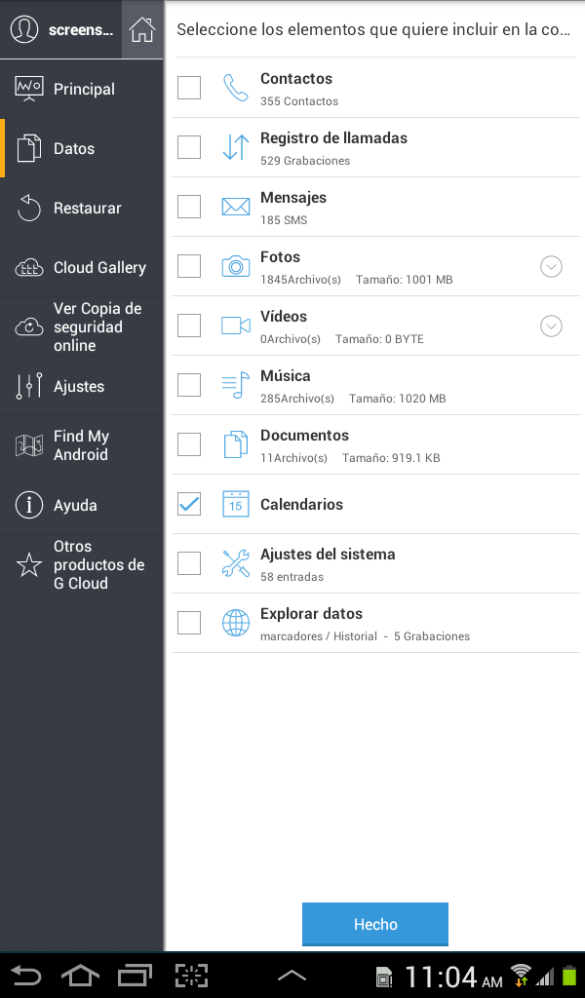Click the Mensajes envelope icon
The height and width of the screenshot is (998, 585).
pyautogui.click(x=236, y=207)
